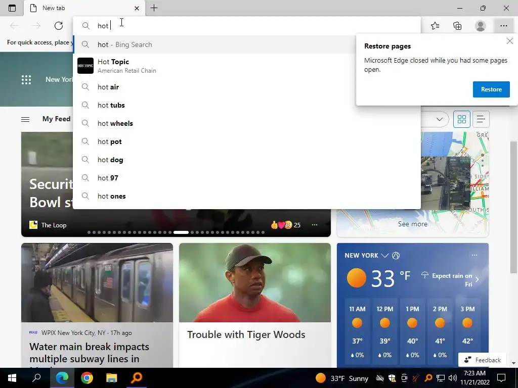Open Settings and more three-dot menu
Image resolution: width=518 pixels, height=388 pixels.
pos(503,26)
